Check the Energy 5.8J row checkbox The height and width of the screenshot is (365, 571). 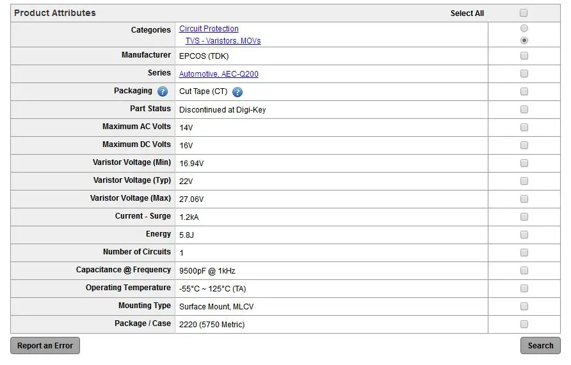click(x=524, y=235)
